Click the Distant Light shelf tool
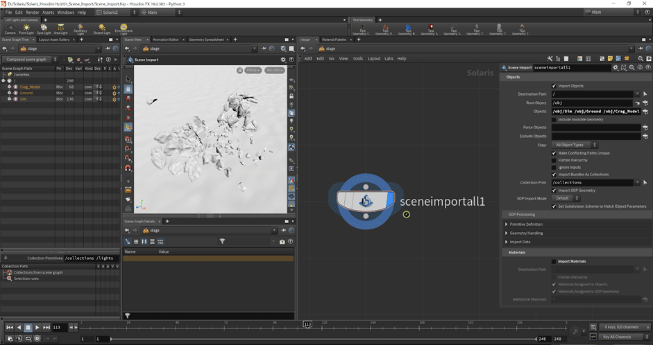Screen dimensions: 653x345 pyautogui.click(x=101, y=28)
